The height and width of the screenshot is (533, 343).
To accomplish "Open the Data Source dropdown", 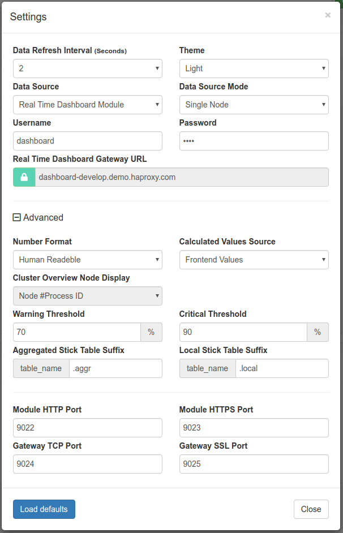I will coord(87,105).
